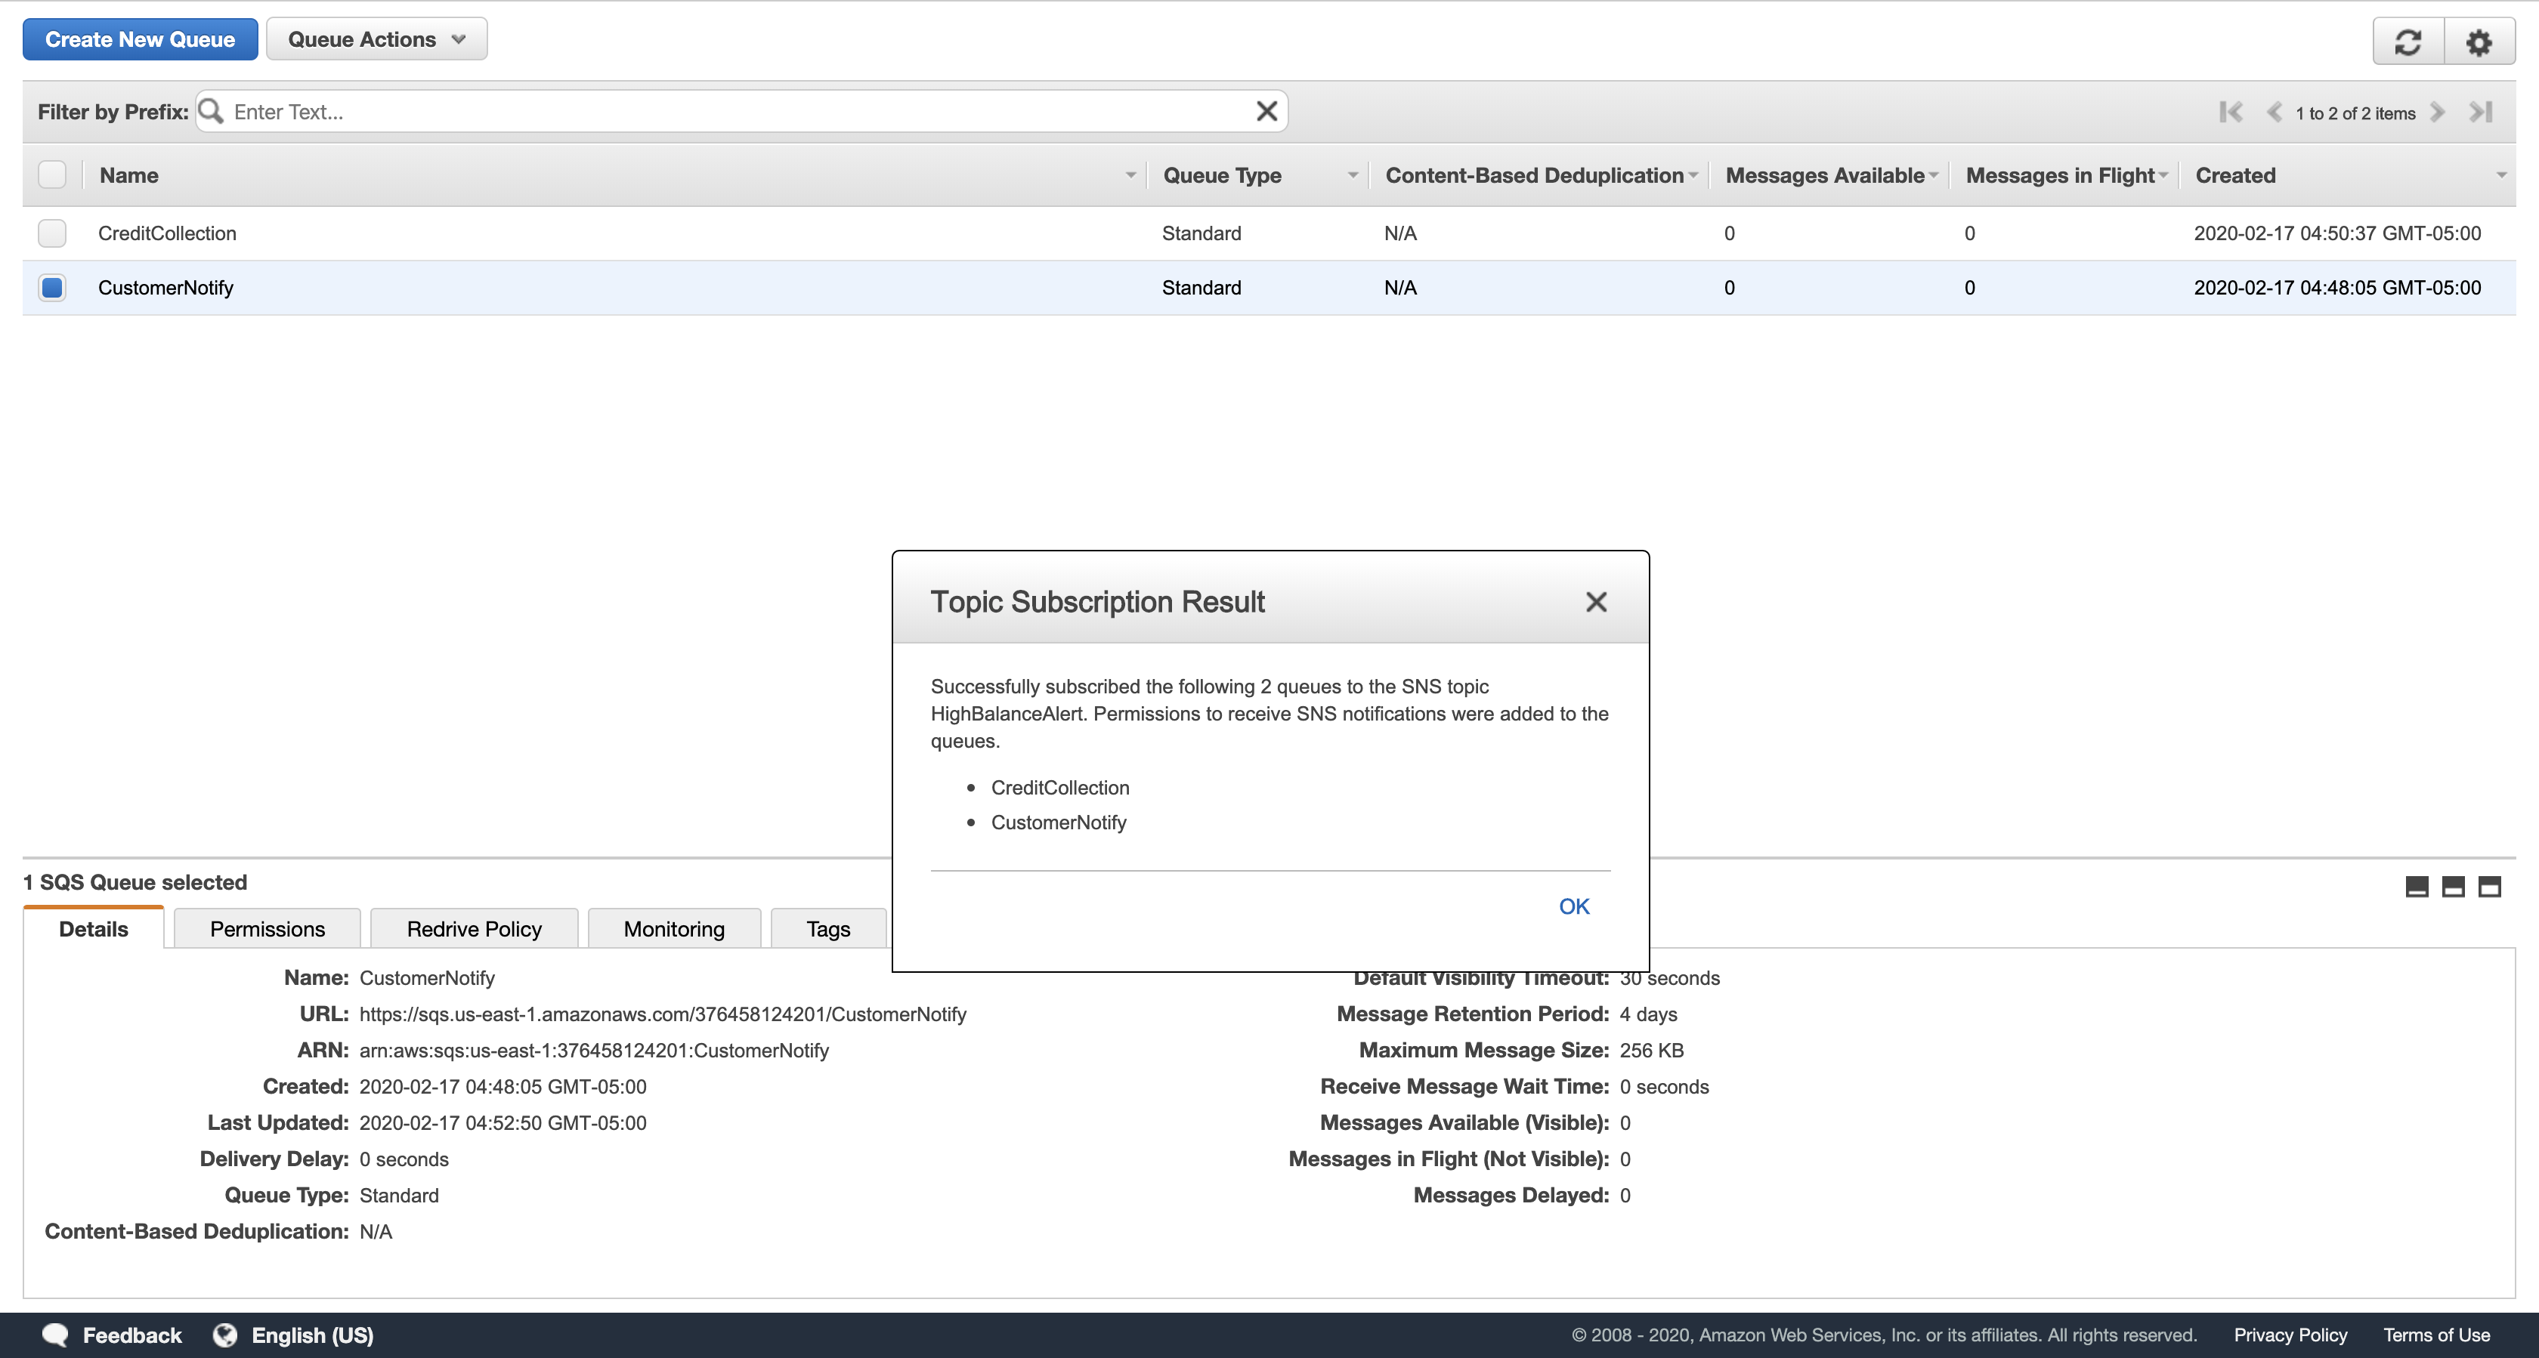Maximize the details pane with rightmost layout icon
The height and width of the screenshot is (1358, 2539).
pos(2490,887)
